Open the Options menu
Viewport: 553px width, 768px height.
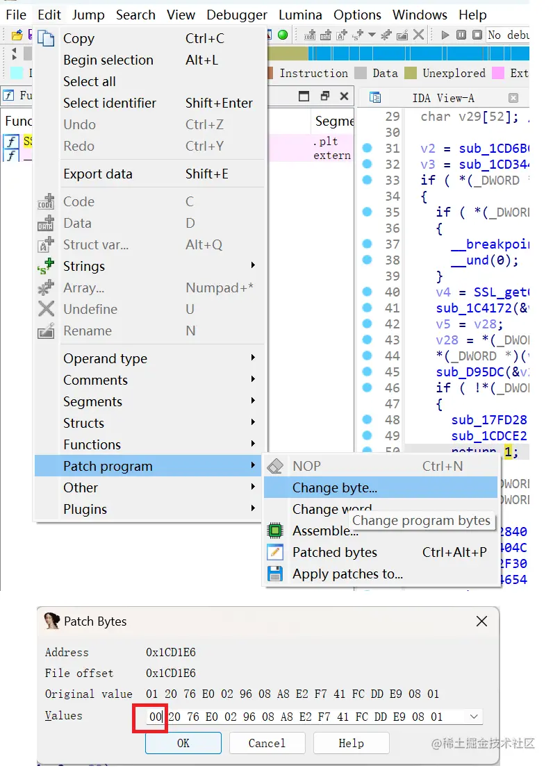pyautogui.click(x=357, y=15)
